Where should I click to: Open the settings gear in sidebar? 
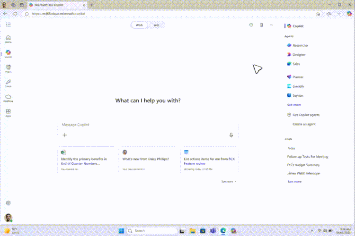tap(9, 203)
